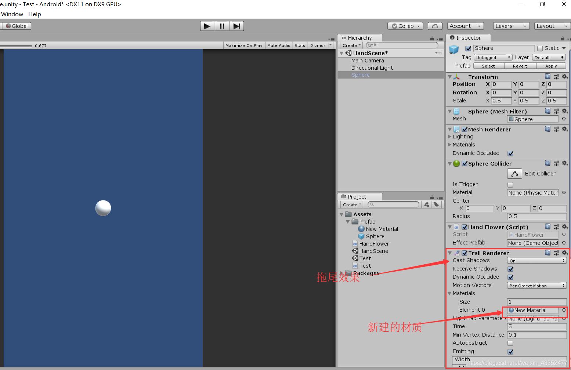
Task: Toggle Hierarchy panel lock icon
Action: point(432,39)
